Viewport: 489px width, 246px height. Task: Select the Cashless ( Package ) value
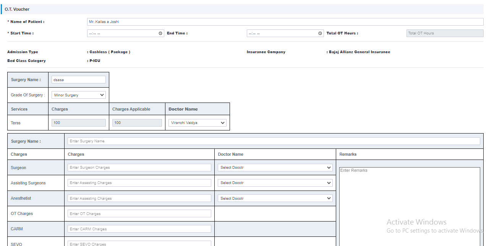(110, 52)
